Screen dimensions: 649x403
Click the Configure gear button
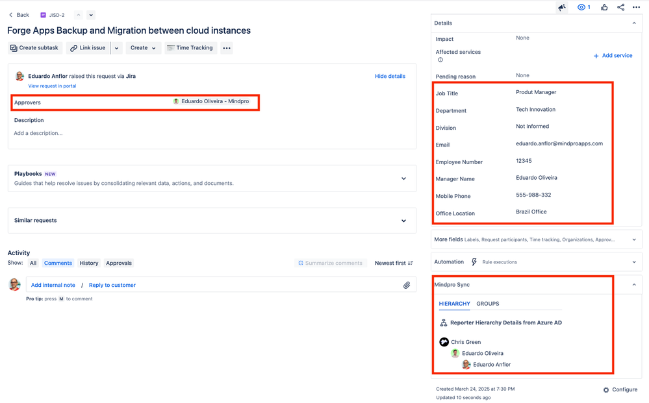620,390
